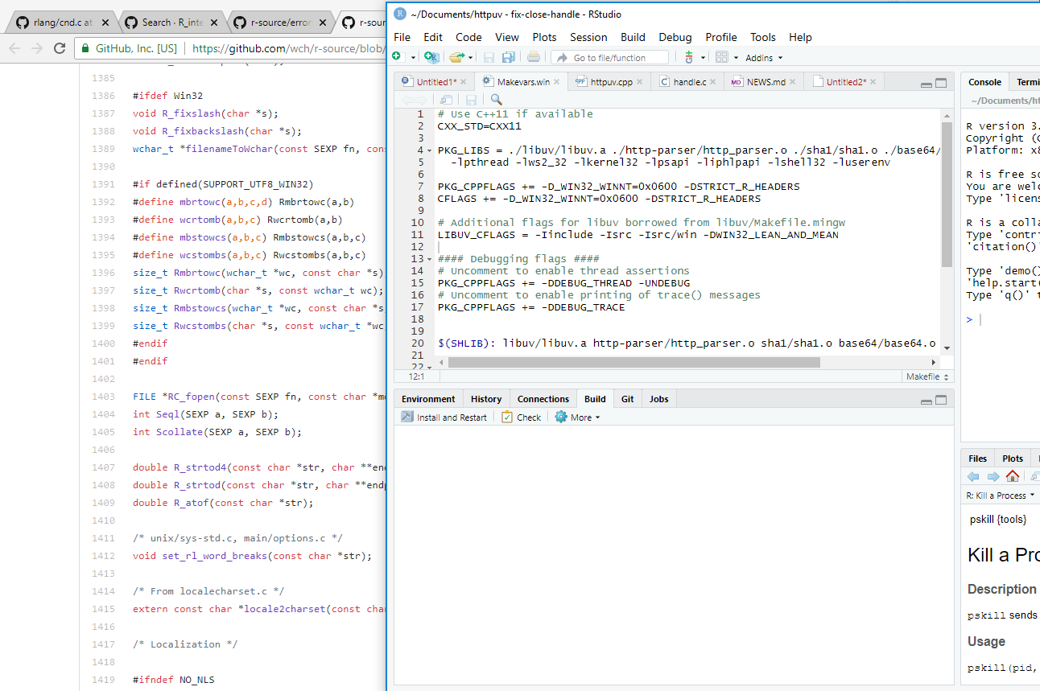Expand the More options dropdown in Build
This screenshot has height=691, width=1040.
[x=576, y=417]
